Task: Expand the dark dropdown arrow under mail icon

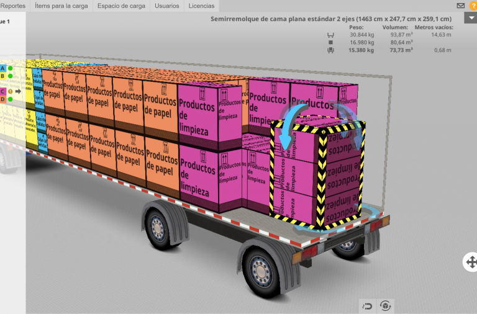Action: pyautogui.click(x=471, y=18)
